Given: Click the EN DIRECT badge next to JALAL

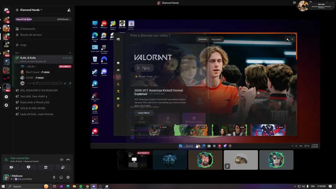Looking at the screenshot, I should [x=65, y=66].
